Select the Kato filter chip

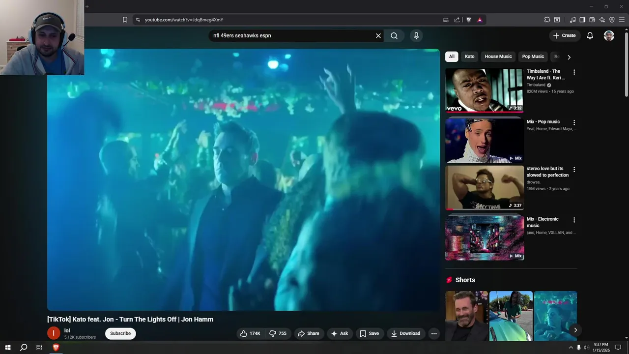(x=470, y=57)
